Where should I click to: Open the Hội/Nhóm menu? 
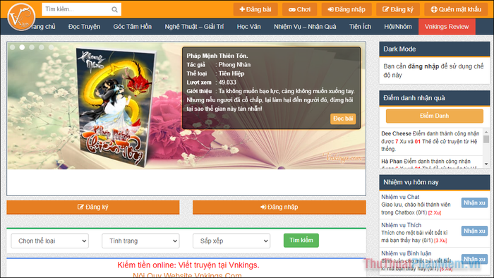397,27
